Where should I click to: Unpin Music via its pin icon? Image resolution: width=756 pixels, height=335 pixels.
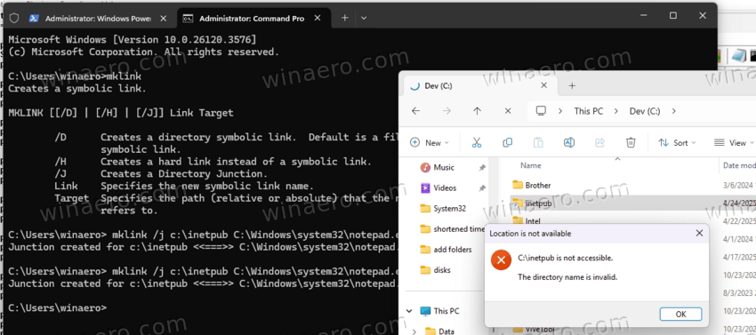click(482, 168)
